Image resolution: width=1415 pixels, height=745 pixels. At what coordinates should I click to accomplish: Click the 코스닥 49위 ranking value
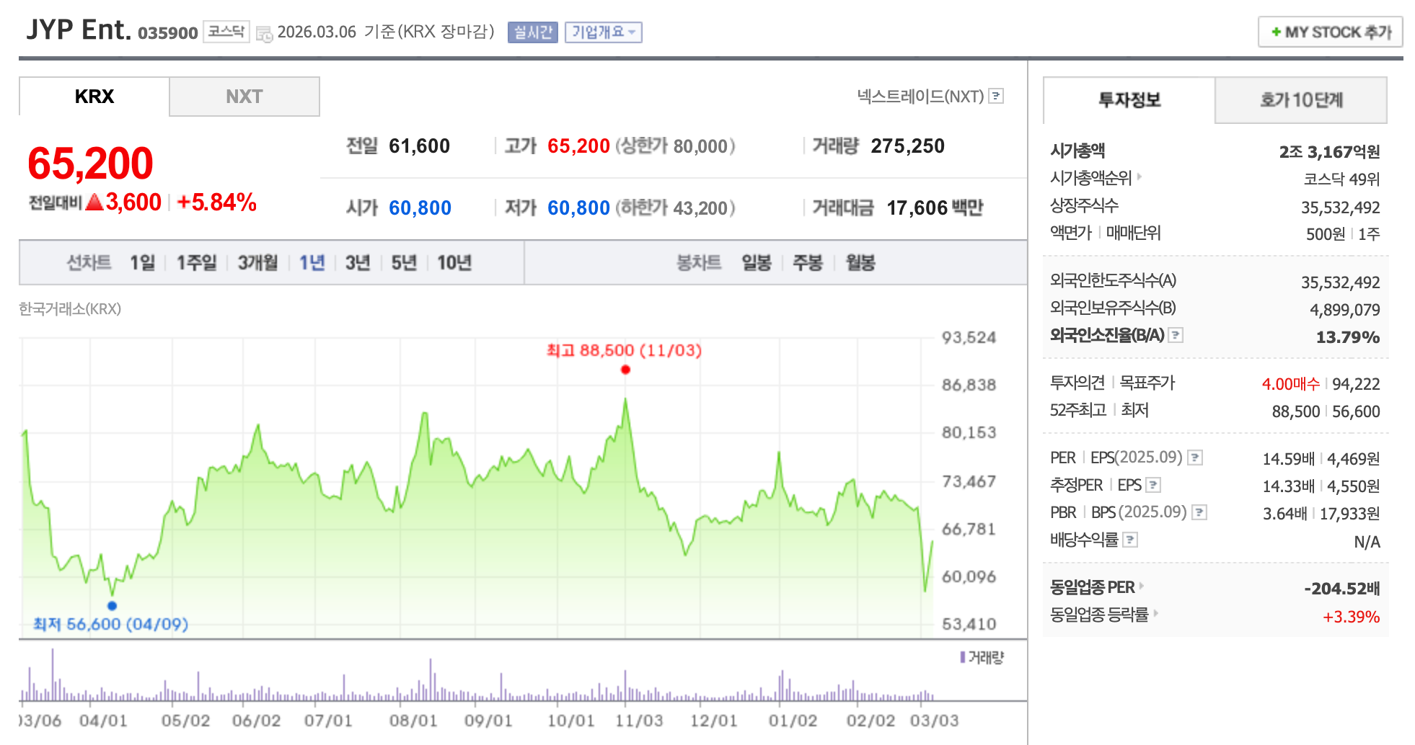(1341, 179)
